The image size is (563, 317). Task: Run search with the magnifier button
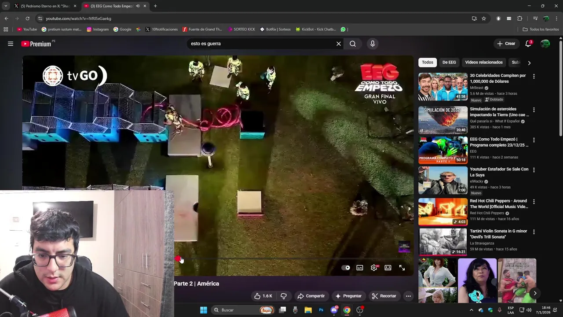(x=353, y=44)
